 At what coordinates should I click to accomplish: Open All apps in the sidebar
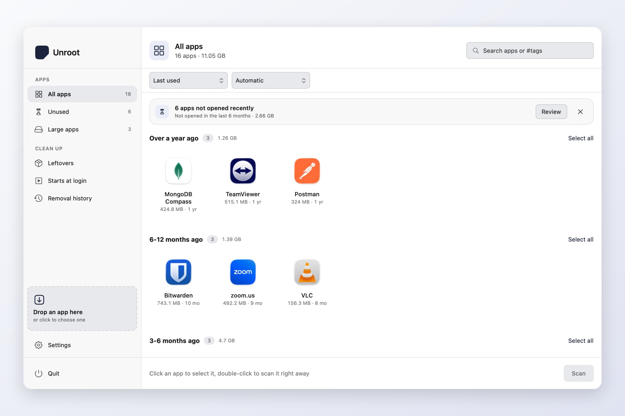82,94
